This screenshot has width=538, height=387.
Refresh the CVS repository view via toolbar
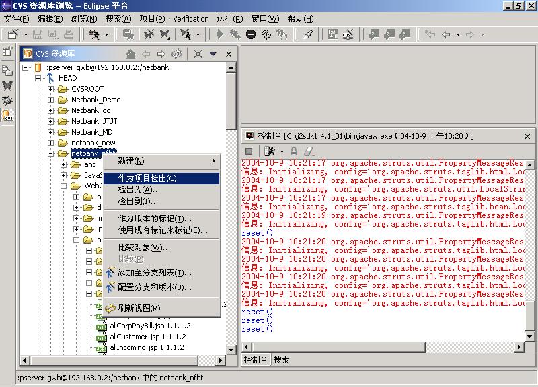tap(177, 54)
